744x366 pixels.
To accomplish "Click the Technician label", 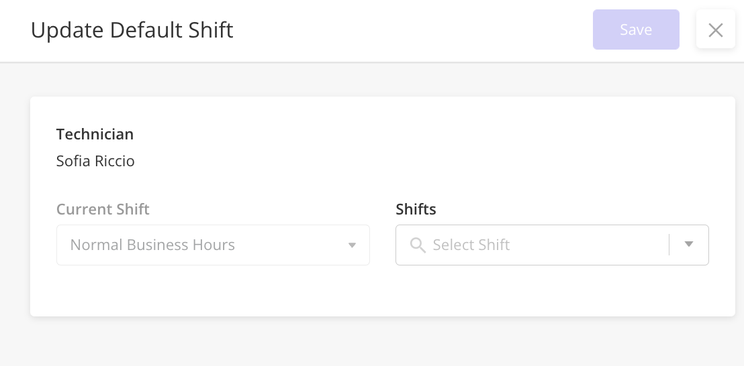I will (95, 135).
